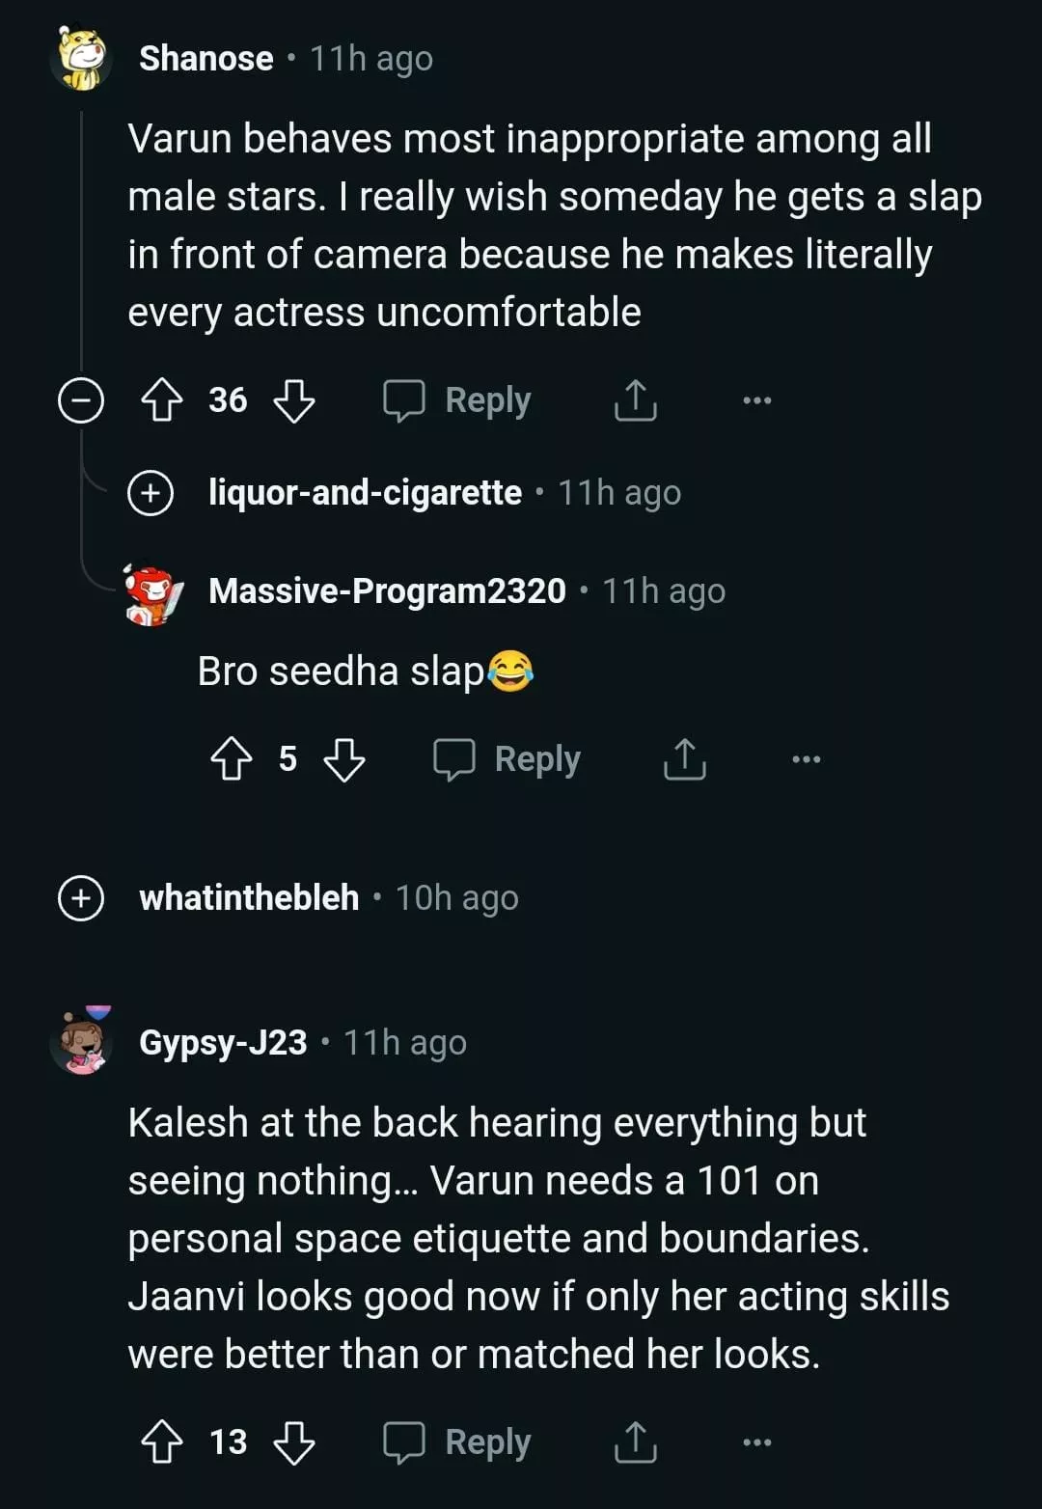Collapse Shanose's comment thread

(81, 400)
